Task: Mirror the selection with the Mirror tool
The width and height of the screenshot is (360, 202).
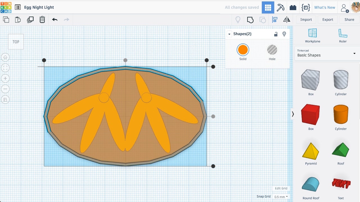Action: [x=287, y=20]
